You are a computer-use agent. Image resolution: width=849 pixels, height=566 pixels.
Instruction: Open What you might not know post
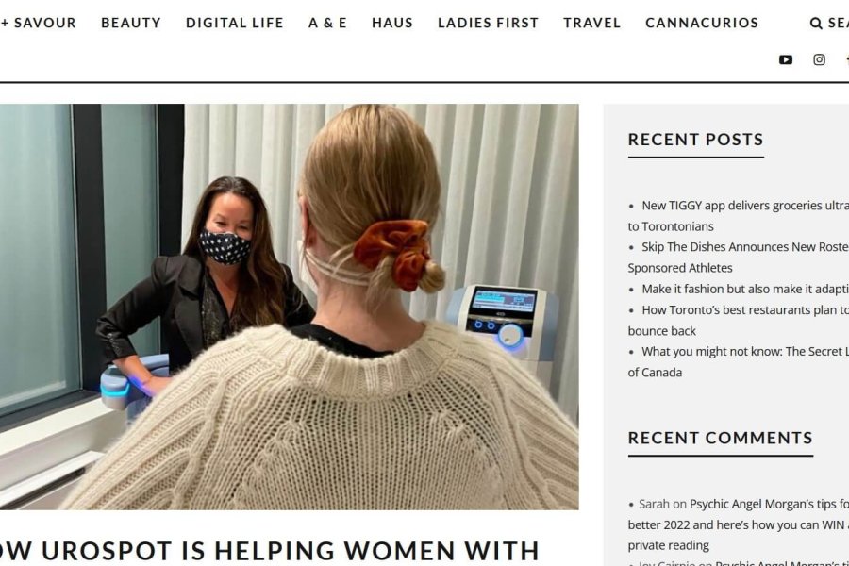(739, 362)
